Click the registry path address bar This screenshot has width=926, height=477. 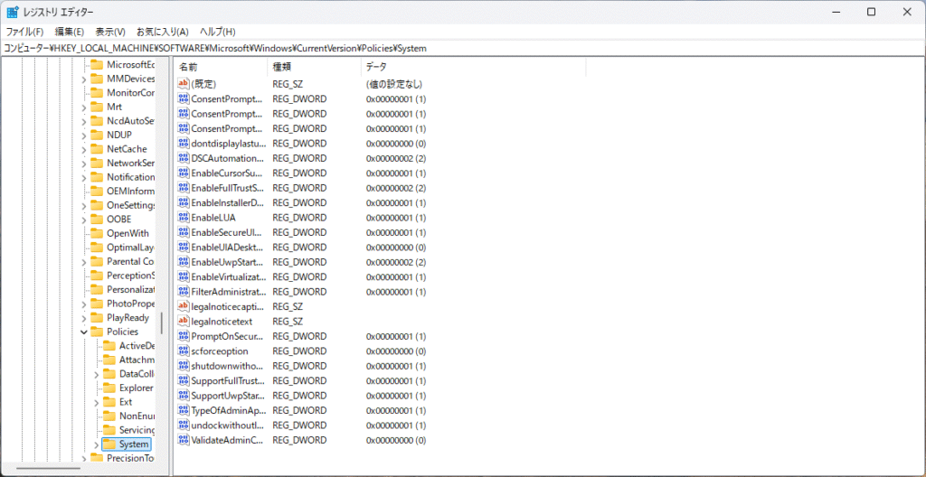[452, 48]
